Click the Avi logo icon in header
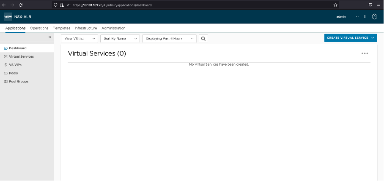The height and width of the screenshot is (181, 384). pyautogui.click(x=374, y=16)
